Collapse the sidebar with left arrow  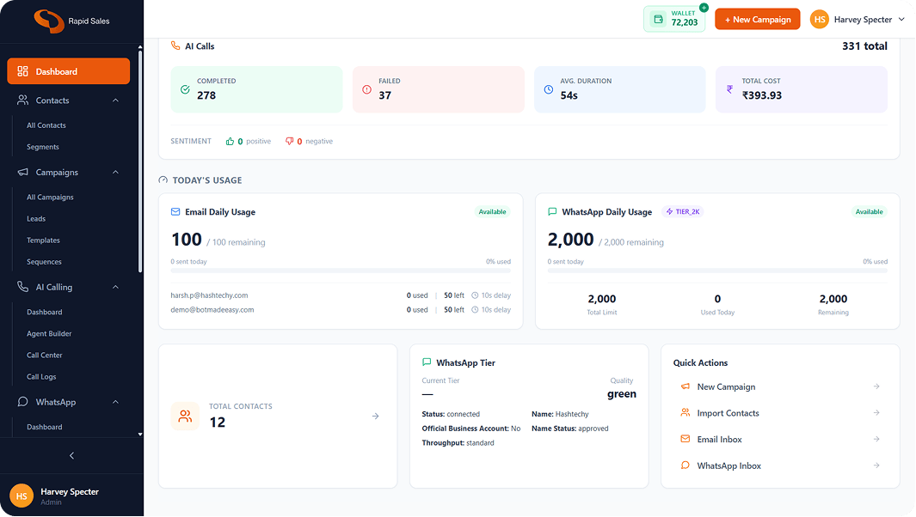(x=72, y=456)
